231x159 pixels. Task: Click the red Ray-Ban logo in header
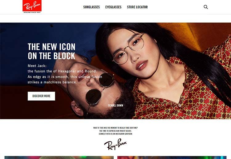(x=32, y=6)
